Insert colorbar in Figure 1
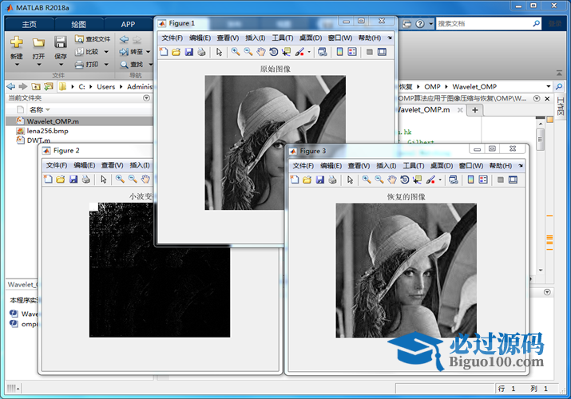The height and width of the screenshot is (399, 571). click(x=339, y=52)
